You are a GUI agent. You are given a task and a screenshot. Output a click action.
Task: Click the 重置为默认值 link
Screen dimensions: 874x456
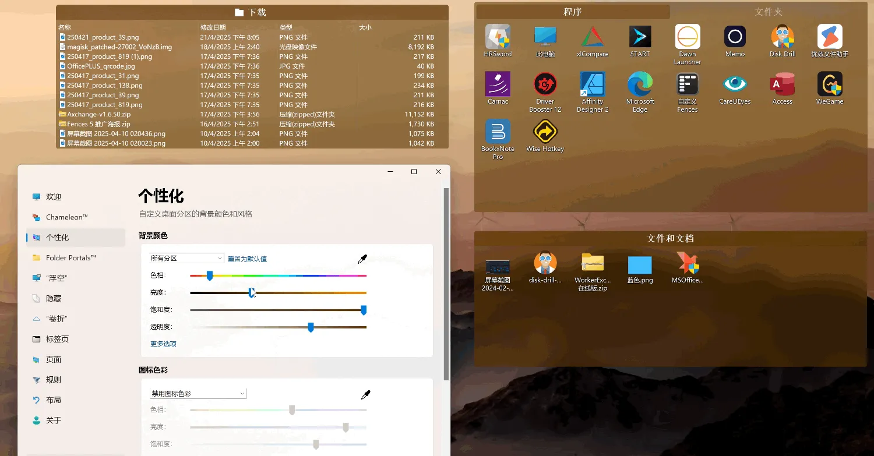point(247,259)
